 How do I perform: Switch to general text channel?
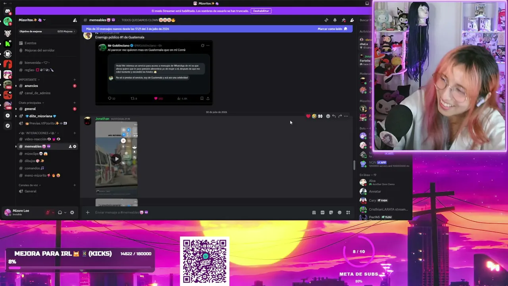(x=47, y=109)
